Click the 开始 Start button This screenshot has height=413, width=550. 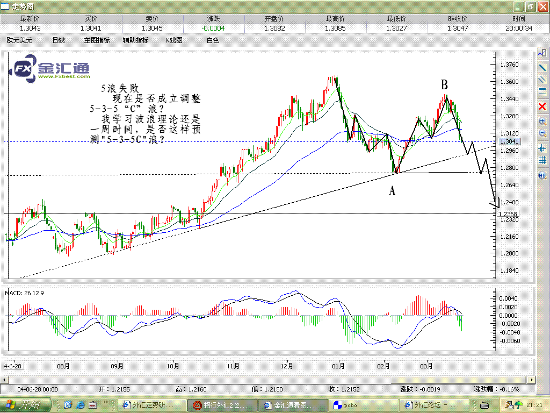point(26,404)
